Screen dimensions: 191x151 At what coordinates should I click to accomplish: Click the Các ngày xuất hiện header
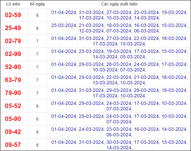tap(119, 4)
